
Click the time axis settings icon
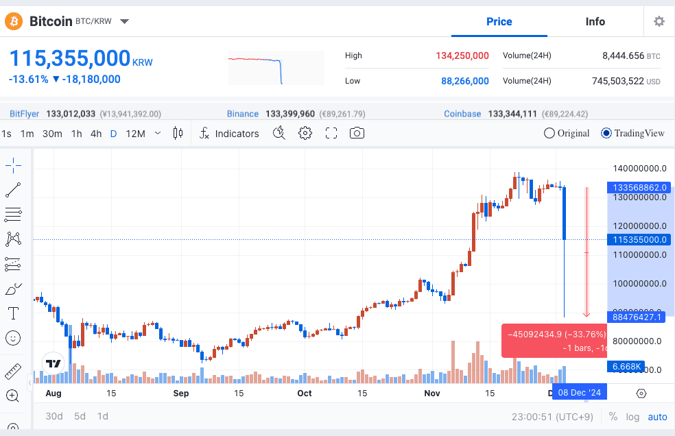(641, 393)
